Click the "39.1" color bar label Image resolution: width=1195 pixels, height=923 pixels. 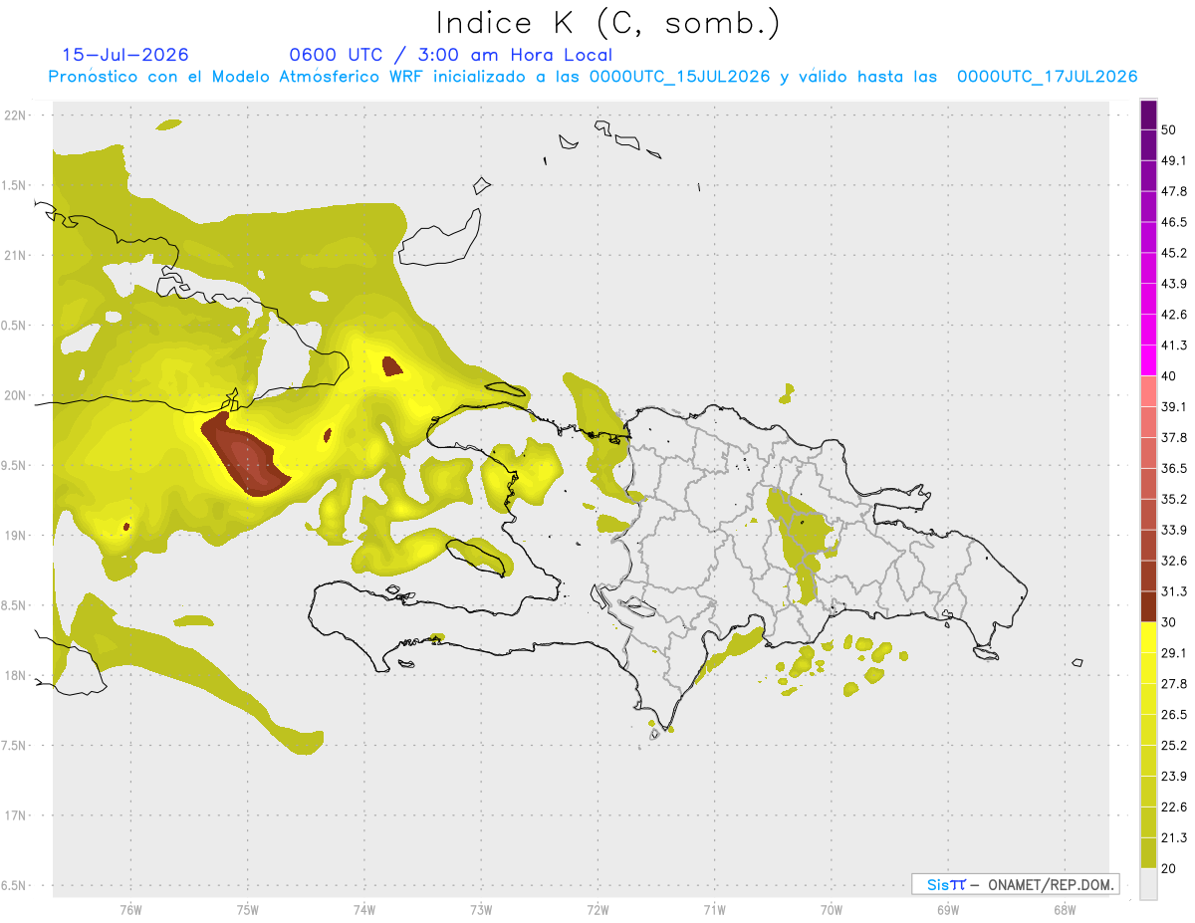pyautogui.click(x=1174, y=407)
